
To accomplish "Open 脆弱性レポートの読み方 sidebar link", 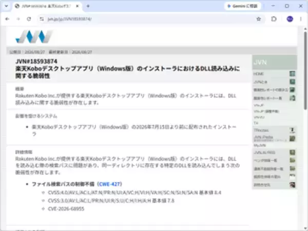I will pyautogui.click(x=271, y=90).
